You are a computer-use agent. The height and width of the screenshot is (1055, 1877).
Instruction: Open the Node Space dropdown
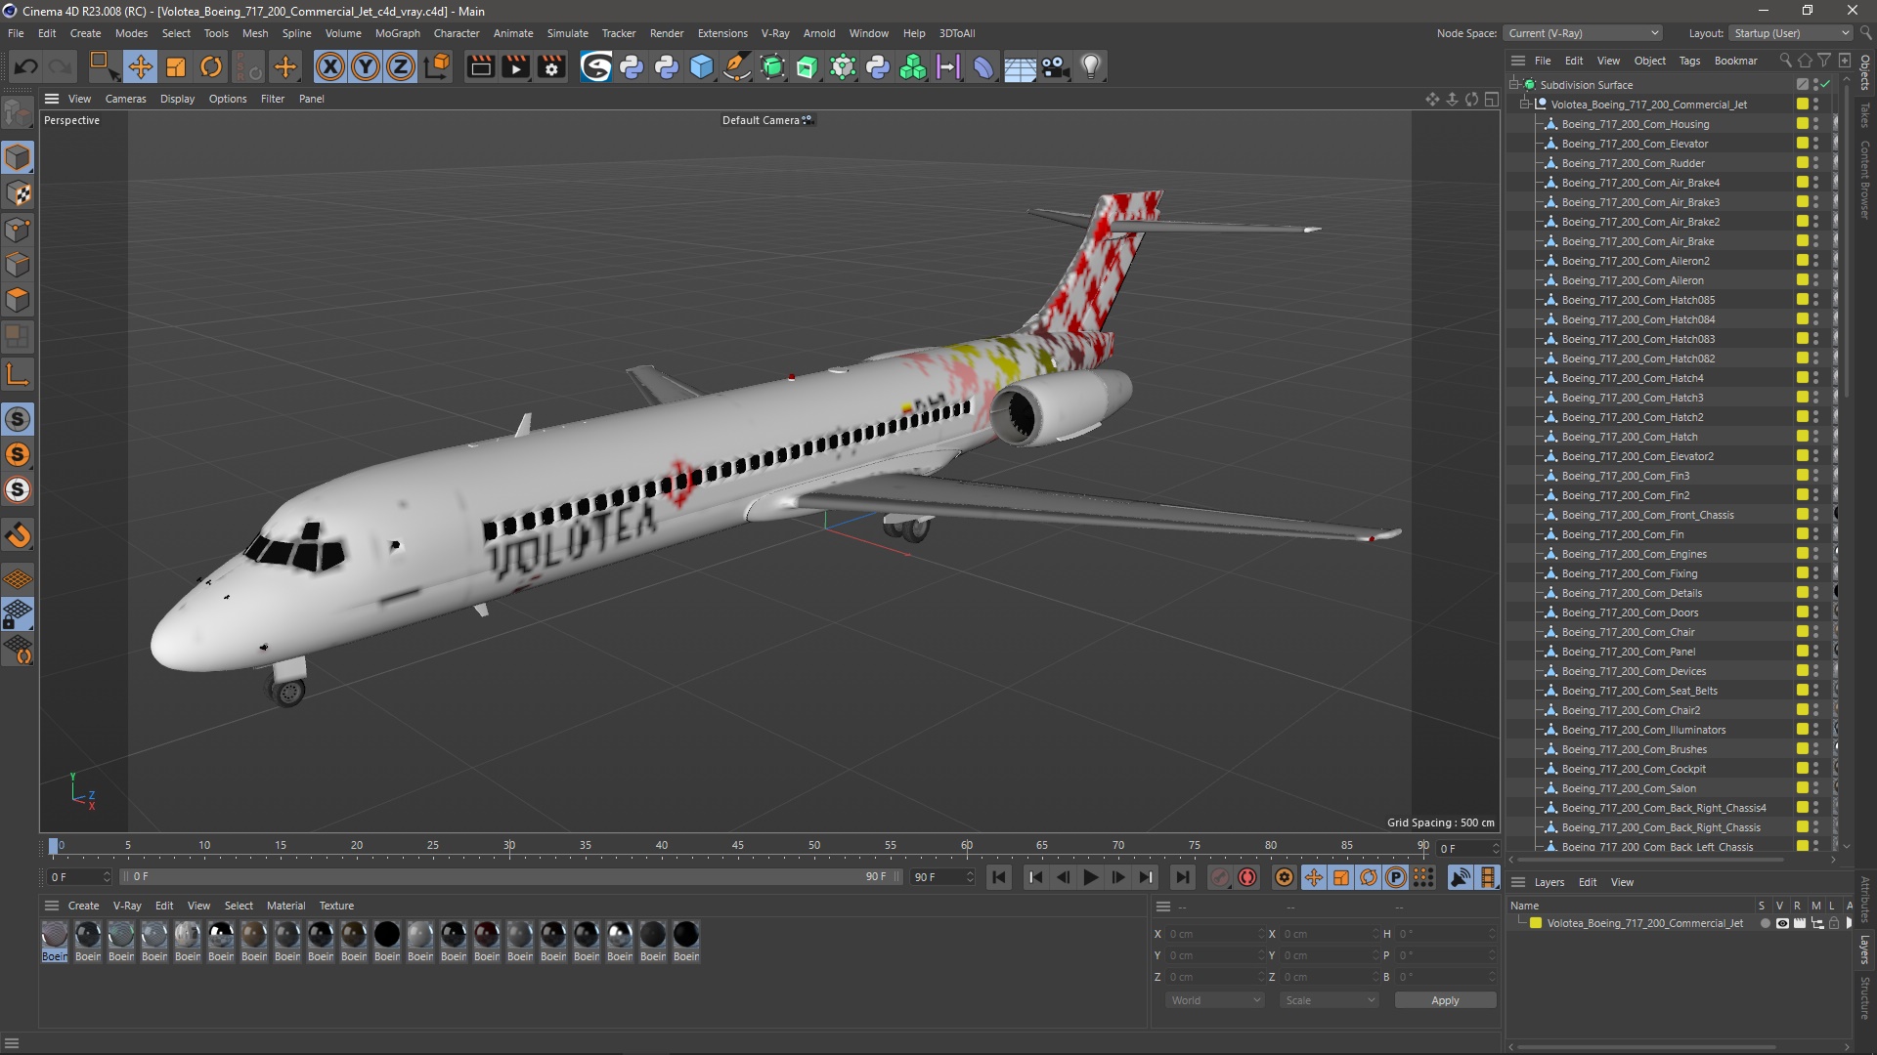[1583, 33]
